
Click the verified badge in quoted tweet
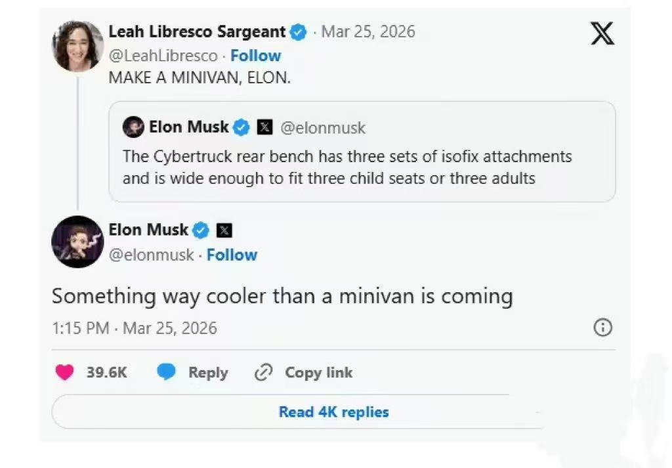pos(241,127)
